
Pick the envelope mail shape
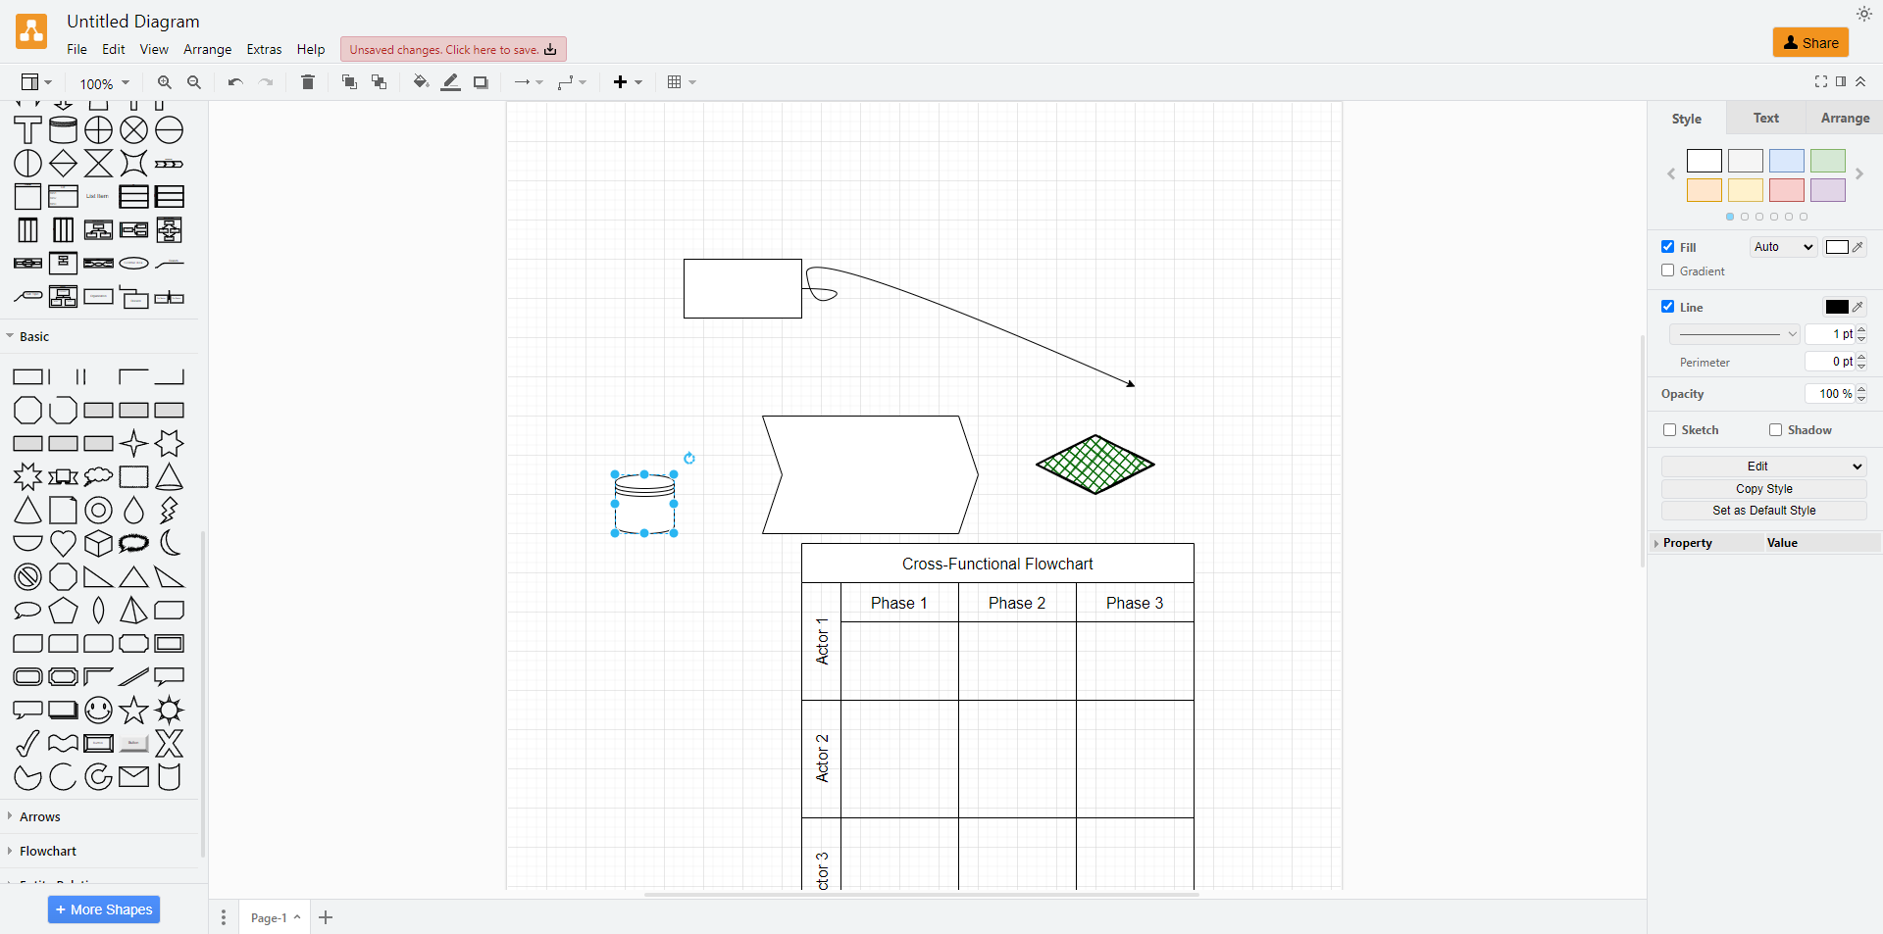tap(134, 777)
